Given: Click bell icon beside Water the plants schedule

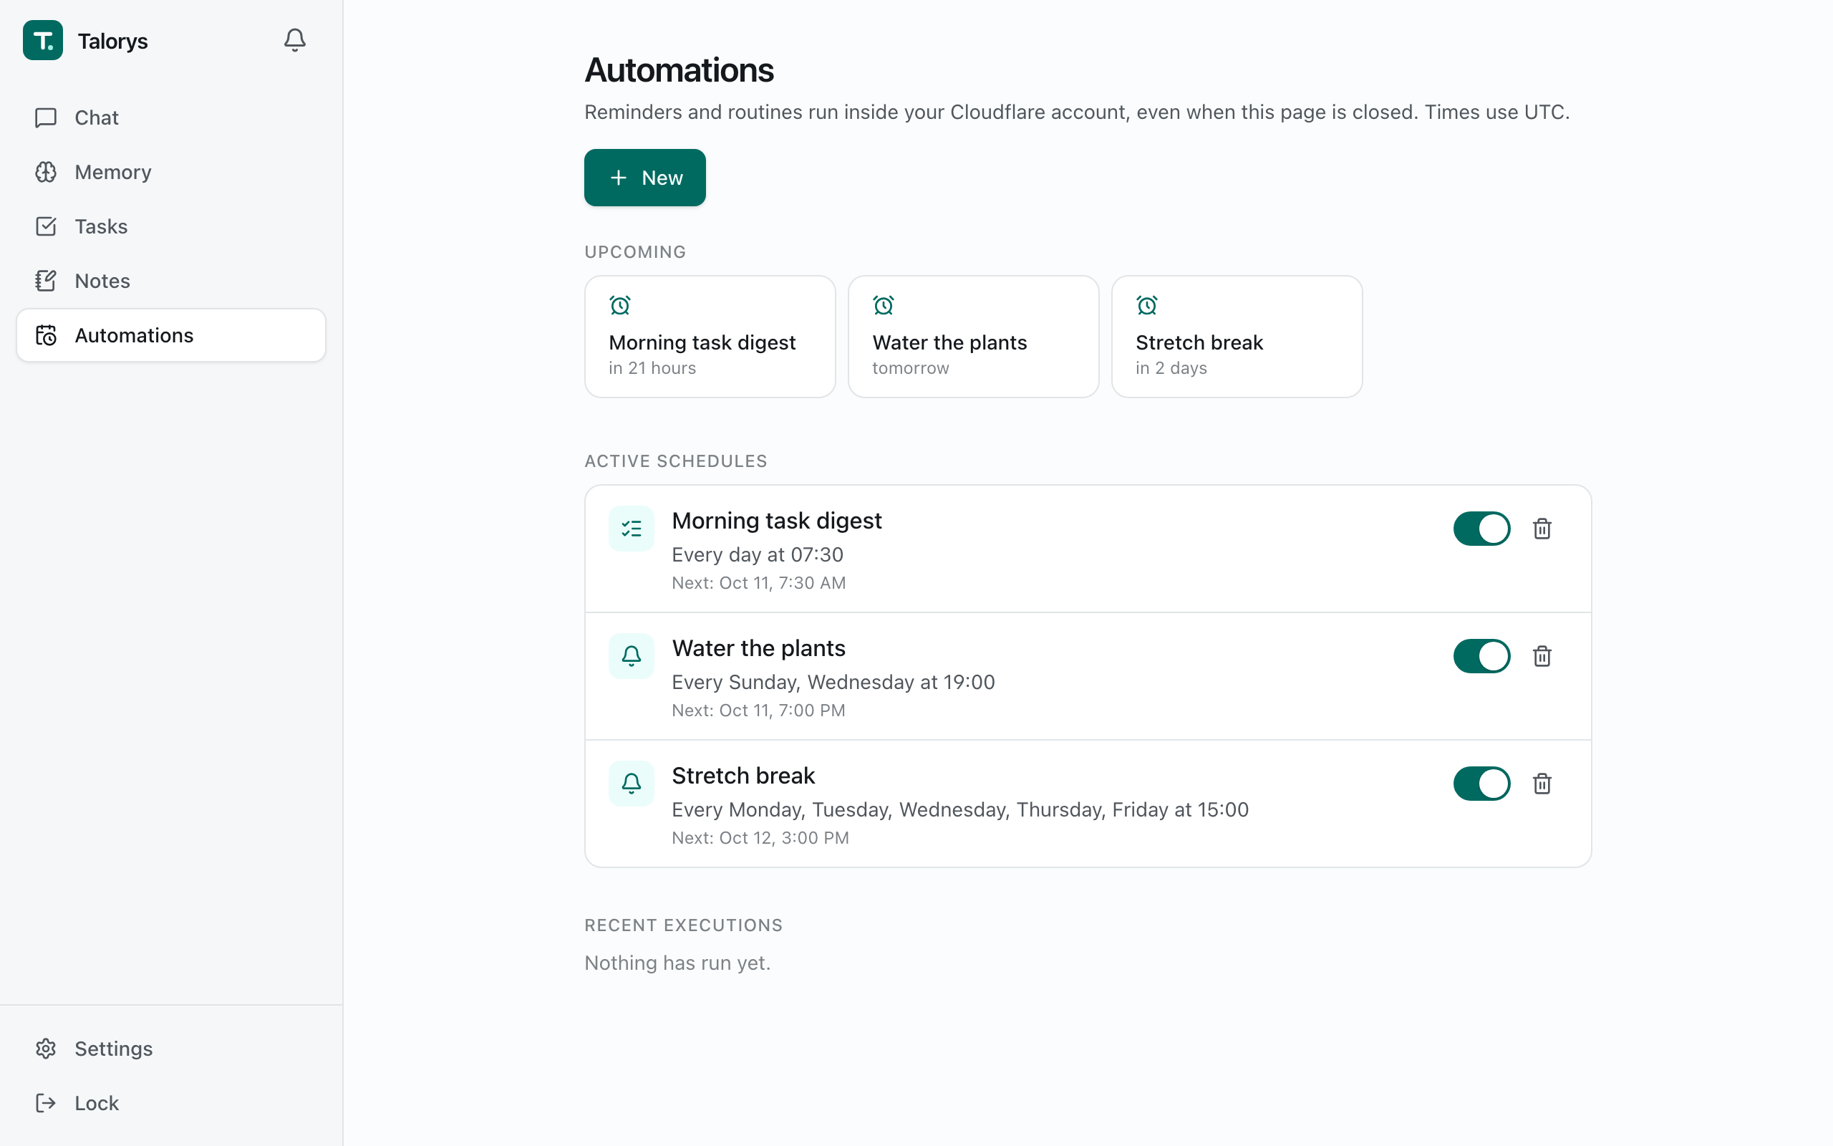Looking at the screenshot, I should coord(632,655).
